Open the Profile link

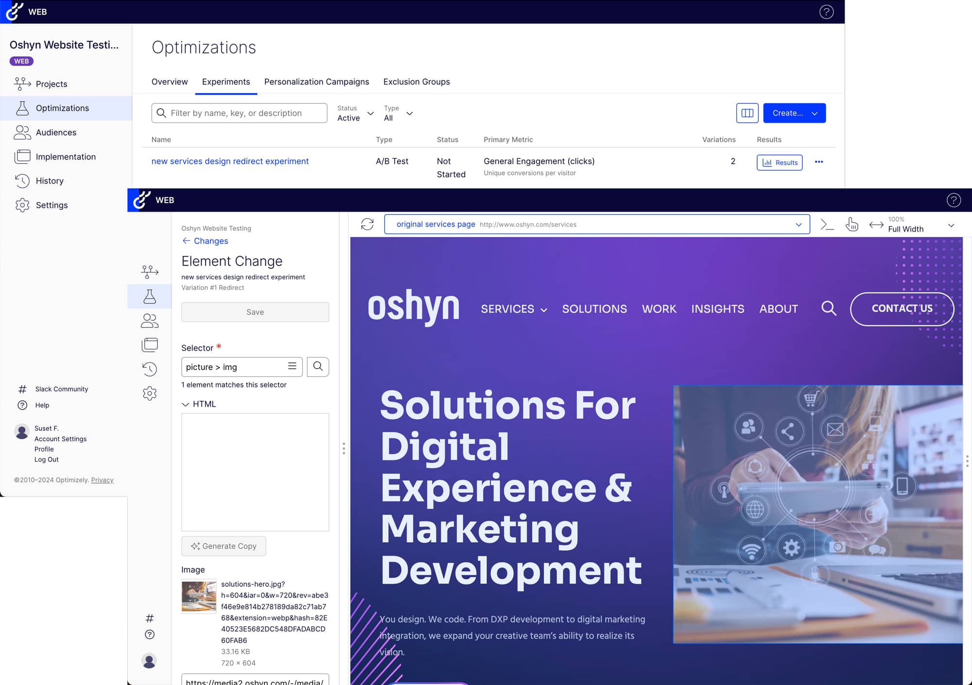pyautogui.click(x=44, y=449)
